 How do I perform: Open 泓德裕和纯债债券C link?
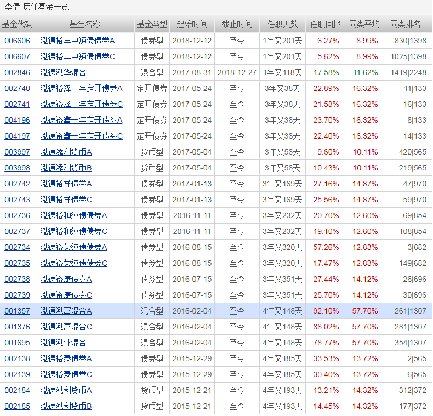pos(74,231)
